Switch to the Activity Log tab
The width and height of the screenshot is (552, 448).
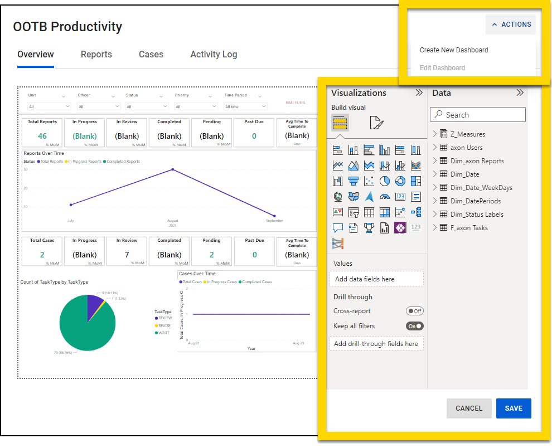(x=214, y=54)
